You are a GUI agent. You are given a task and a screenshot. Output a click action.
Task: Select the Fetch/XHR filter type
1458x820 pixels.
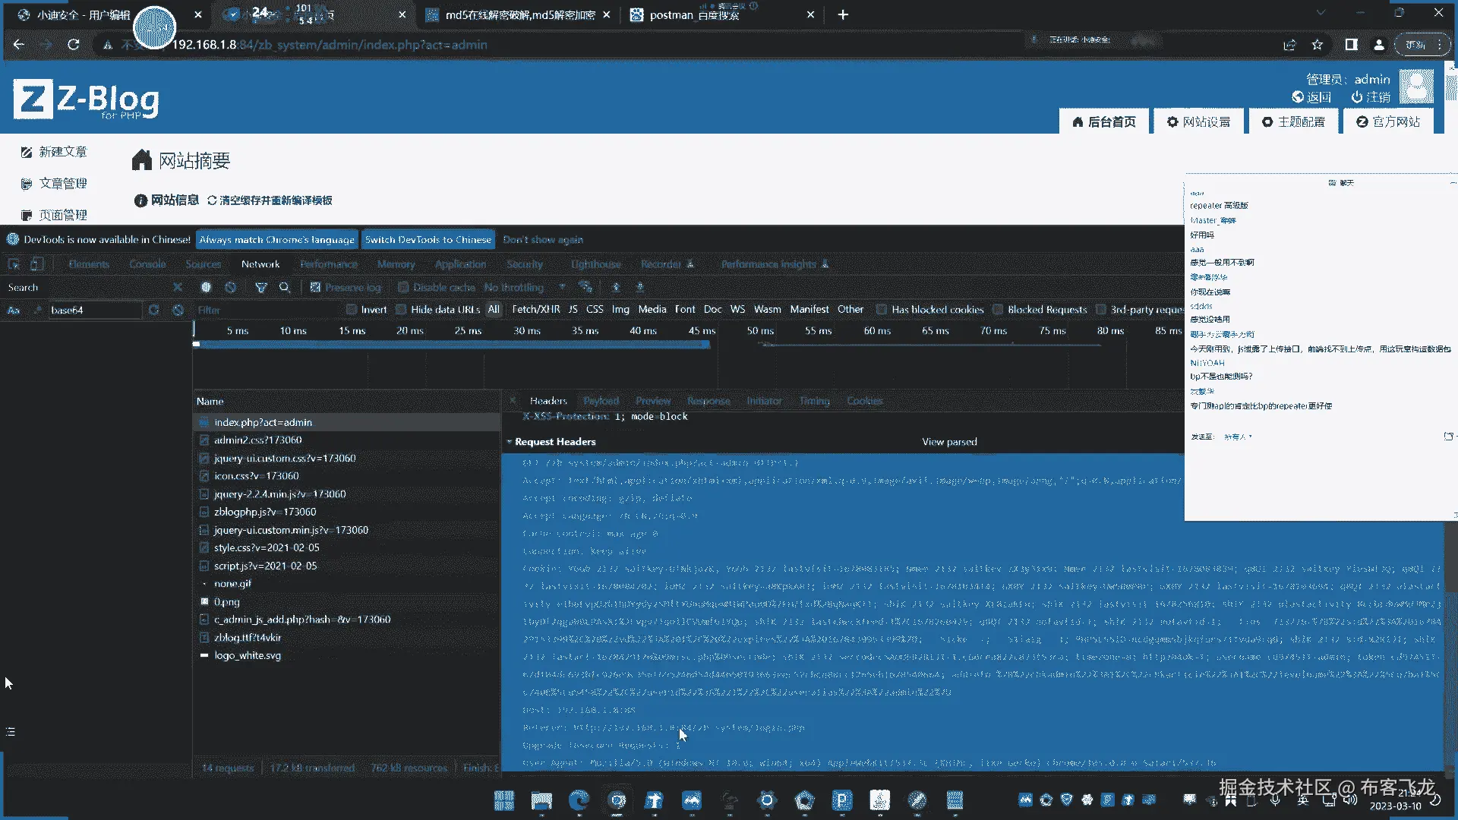[535, 310]
